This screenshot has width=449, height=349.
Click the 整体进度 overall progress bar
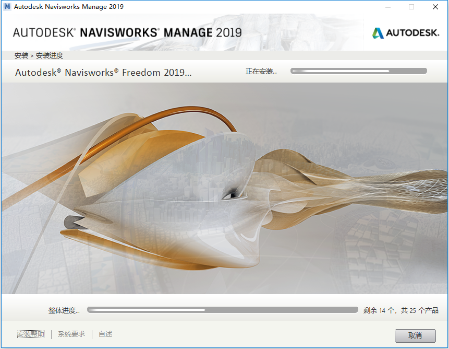click(x=223, y=310)
